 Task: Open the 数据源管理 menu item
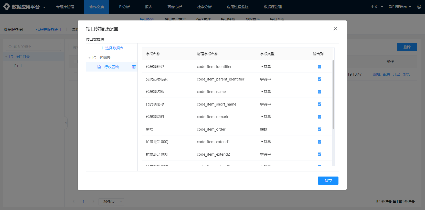272,7
